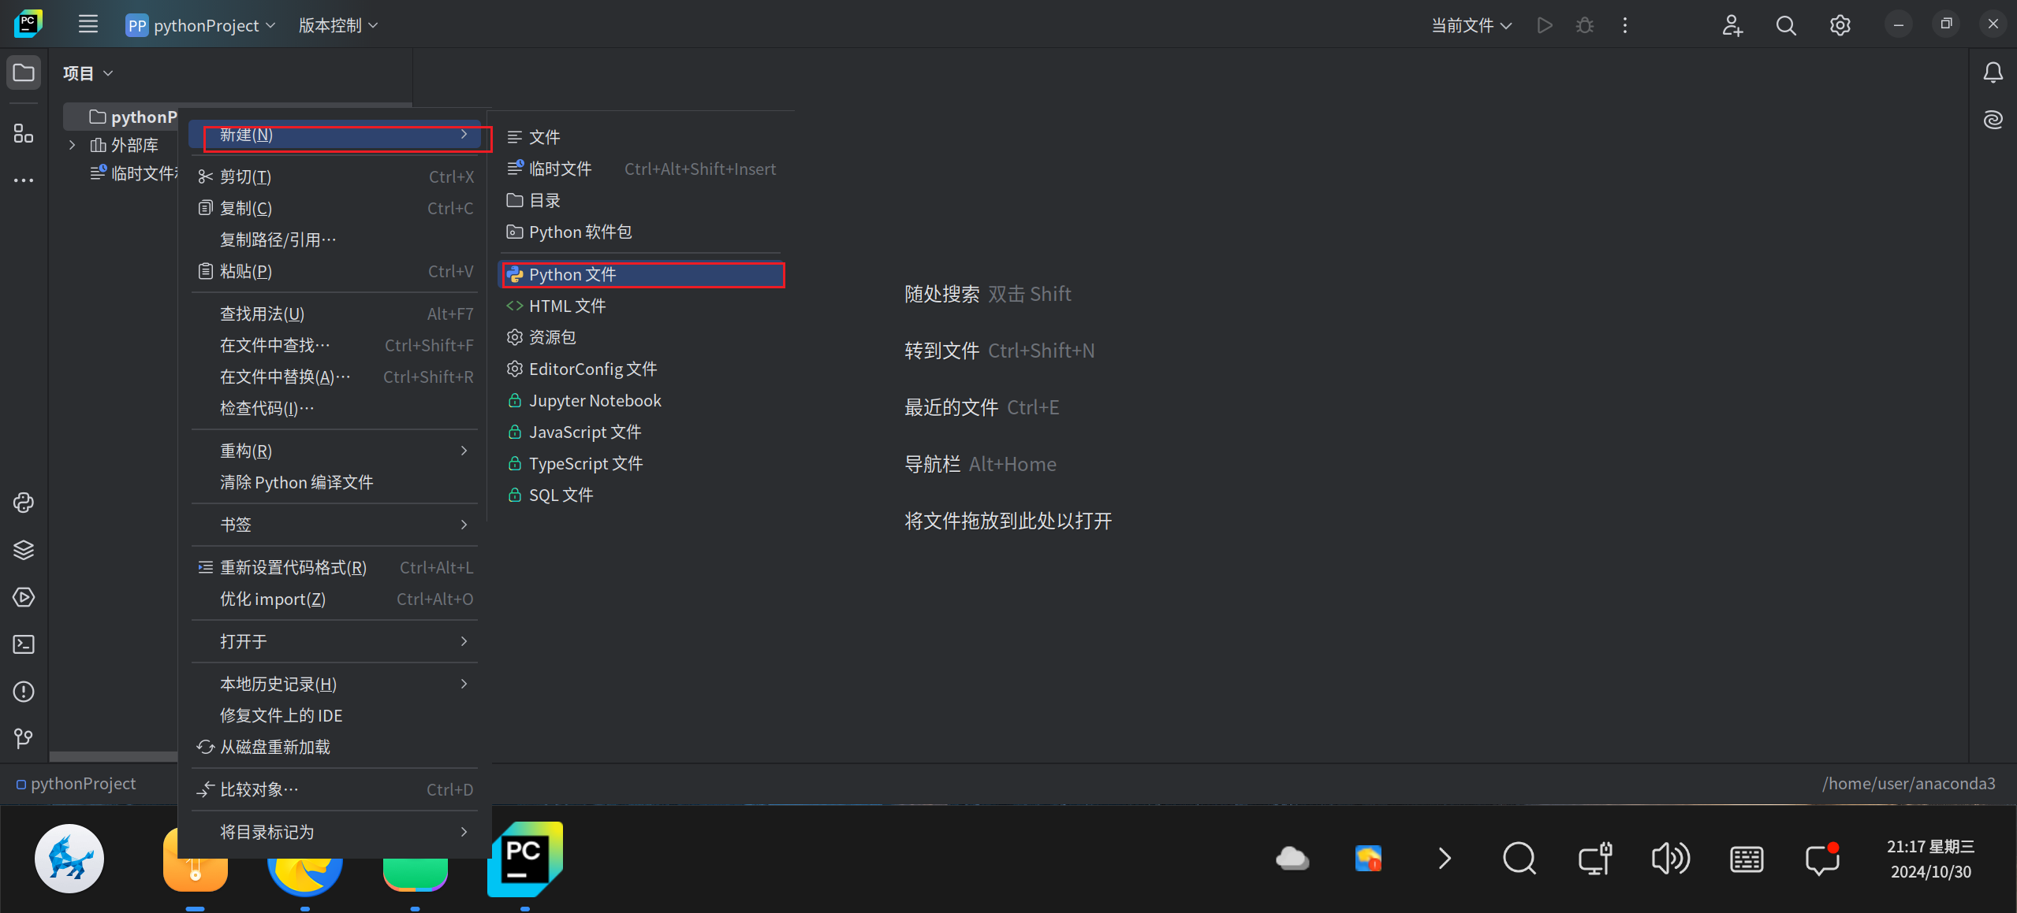
Task: Choose 复制(C) from context menu
Action: click(334, 208)
